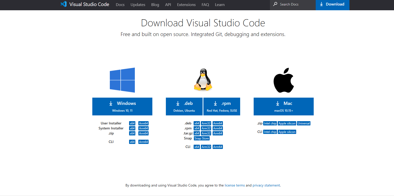The width and height of the screenshot is (394, 196).
Task: Choose Linux .deb Arm64 link
Action: [218, 123]
